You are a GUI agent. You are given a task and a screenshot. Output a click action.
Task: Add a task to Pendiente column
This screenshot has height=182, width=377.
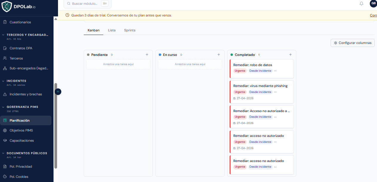(147, 55)
